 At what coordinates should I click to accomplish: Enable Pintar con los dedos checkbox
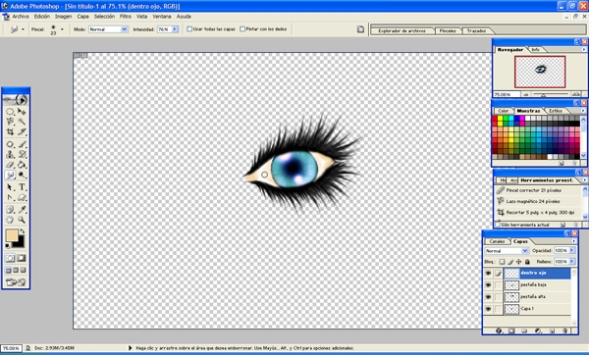click(x=242, y=28)
